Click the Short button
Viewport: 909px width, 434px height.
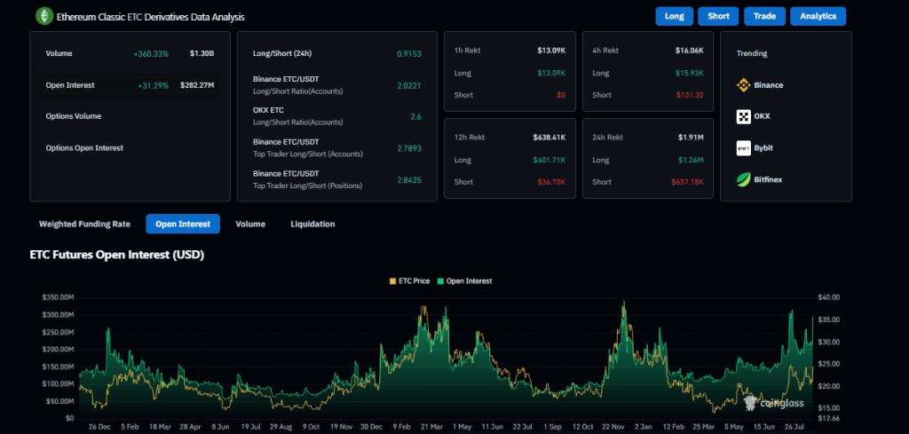pos(718,16)
